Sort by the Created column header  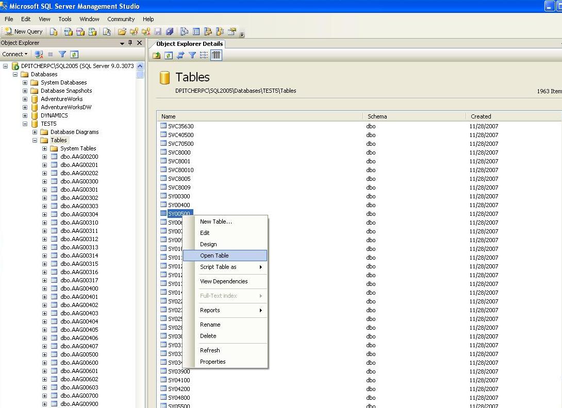pyautogui.click(x=514, y=116)
